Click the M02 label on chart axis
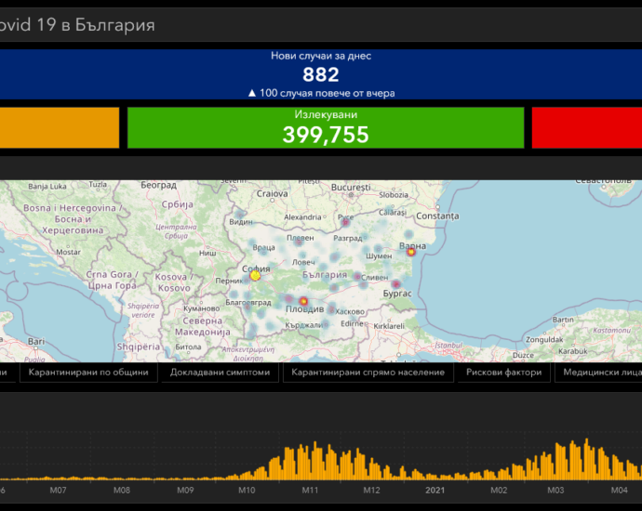The image size is (642, 511). click(499, 490)
